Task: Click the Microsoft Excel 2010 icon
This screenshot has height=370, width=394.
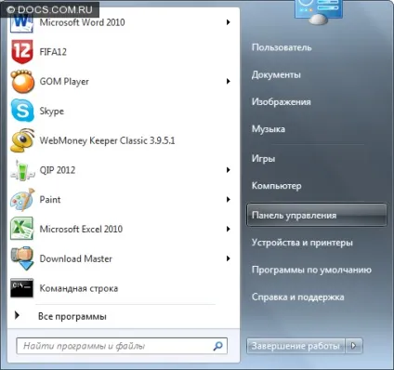Action: pyautogui.click(x=21, y=229)
